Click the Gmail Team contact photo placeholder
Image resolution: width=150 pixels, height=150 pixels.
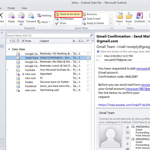click(110, 136)
